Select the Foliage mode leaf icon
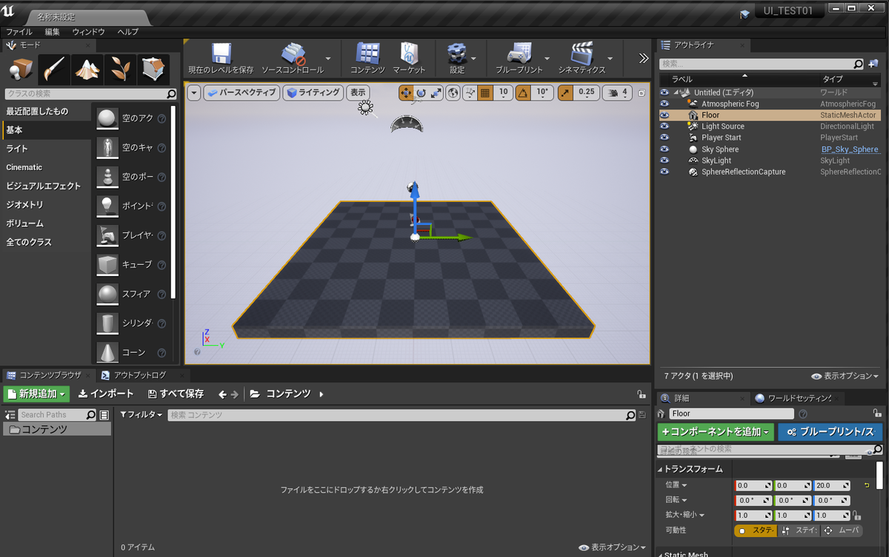 pyautogui.click(x=120, y=70)
